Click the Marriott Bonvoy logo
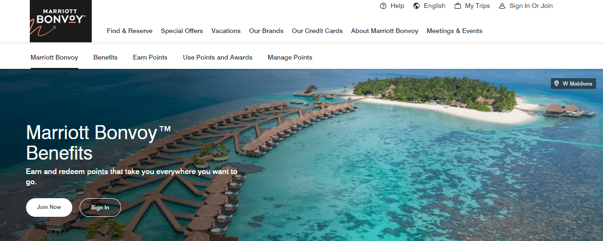This screenshot has width=603, height=241. click(x=61, y=21)
